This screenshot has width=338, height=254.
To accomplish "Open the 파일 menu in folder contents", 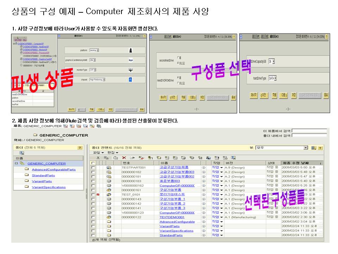I will pos(99,153).
